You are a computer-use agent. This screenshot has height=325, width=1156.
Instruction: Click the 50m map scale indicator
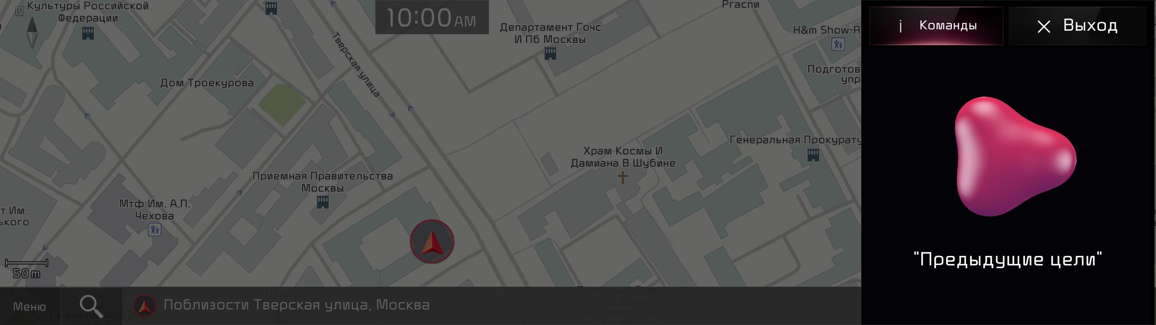pyautogui.click(x=27, y=269)
